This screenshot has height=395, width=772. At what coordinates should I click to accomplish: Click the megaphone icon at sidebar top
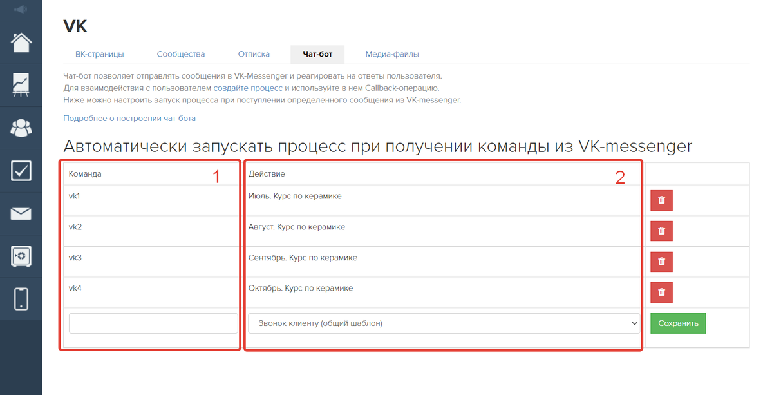point(21,10)
